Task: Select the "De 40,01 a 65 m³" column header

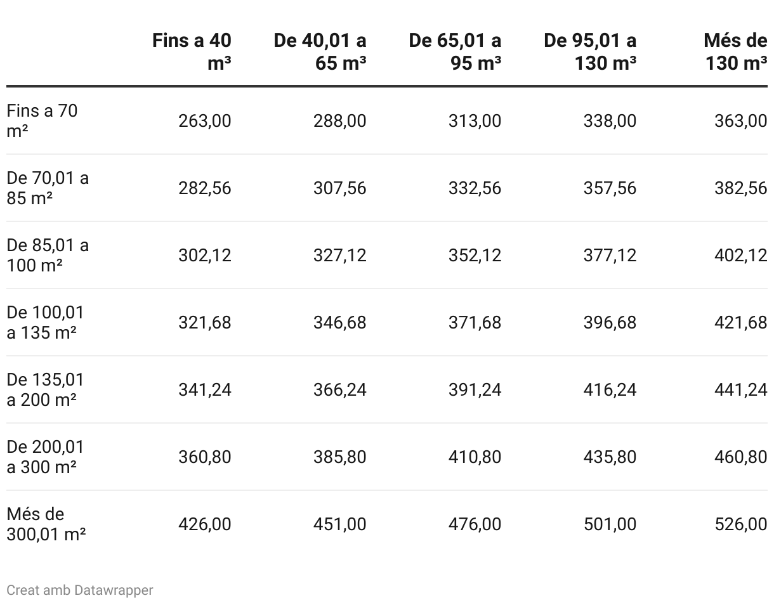Action: click(x=320, y=51)
